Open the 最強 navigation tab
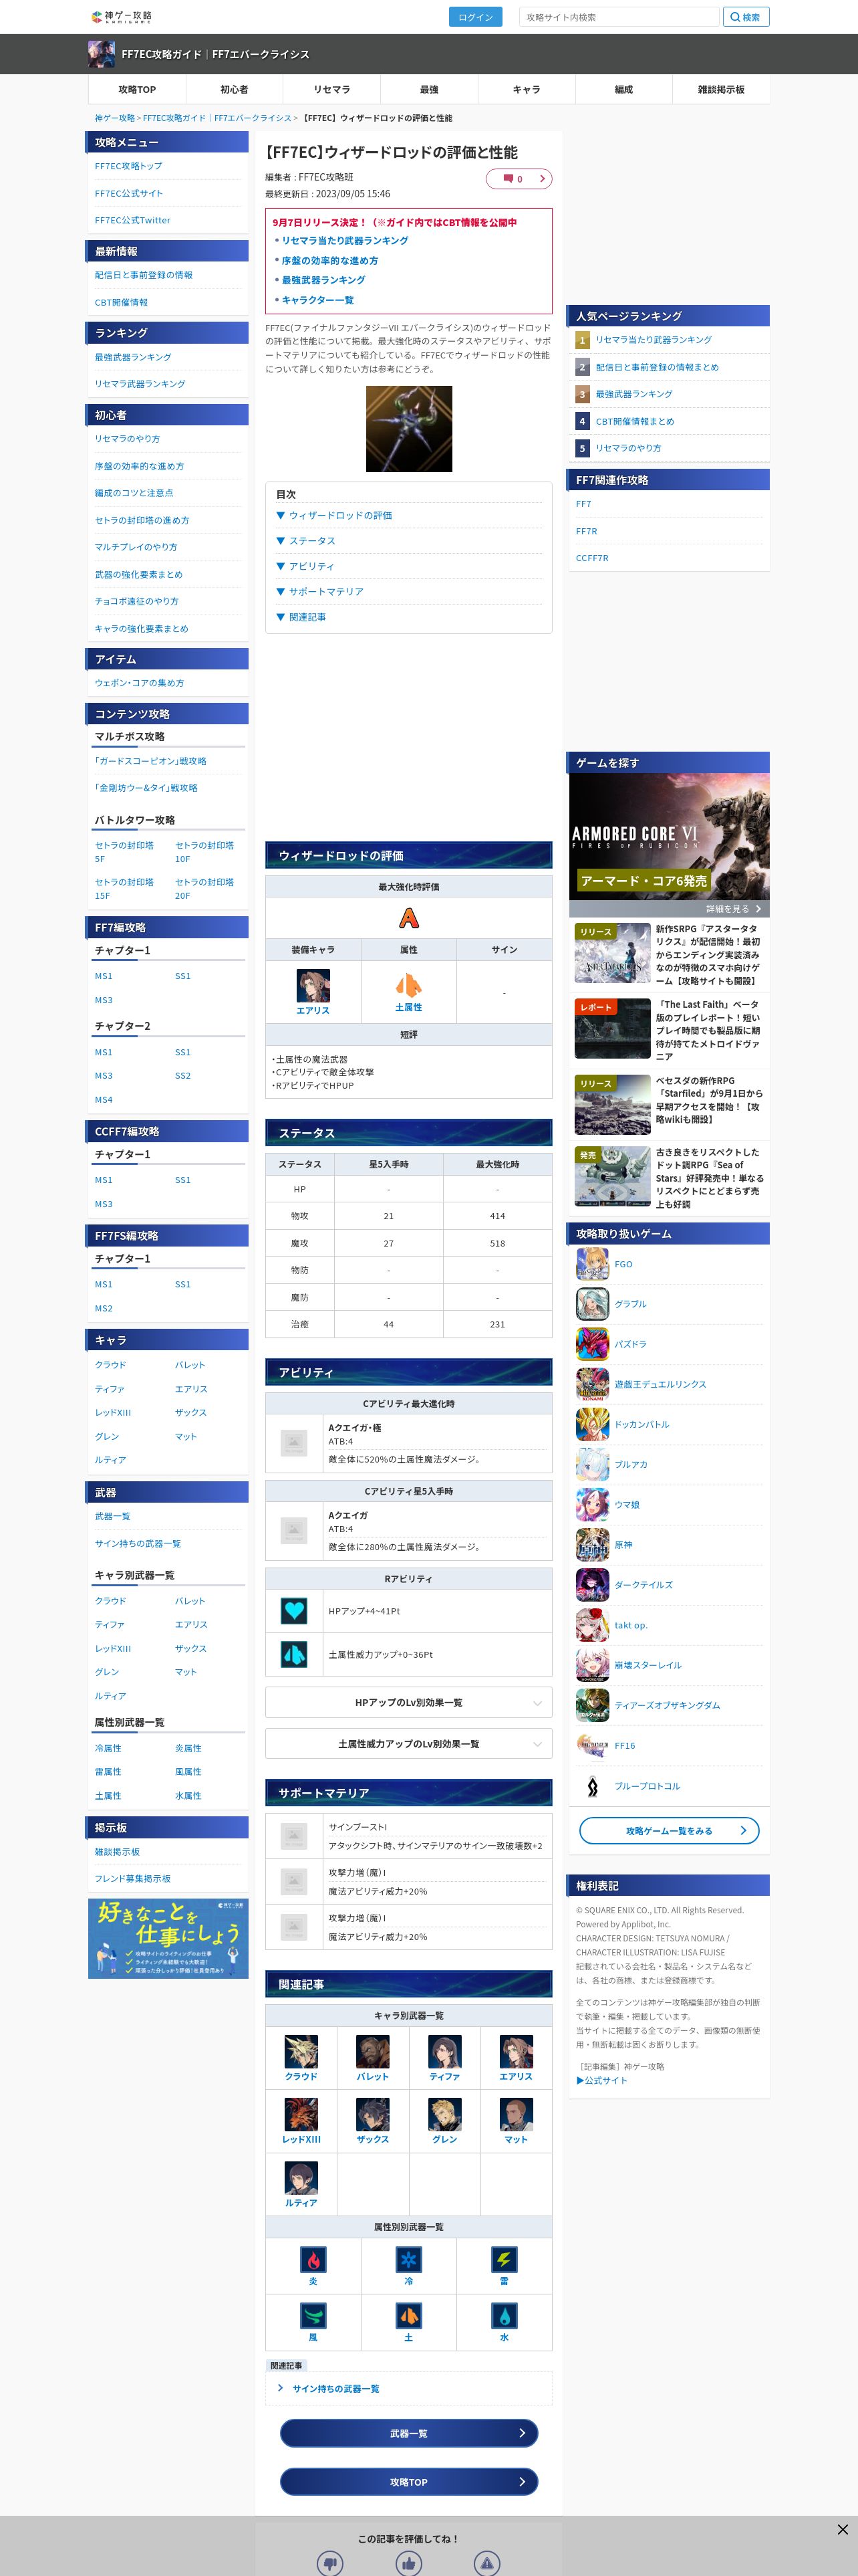This screenshot has height=2576, width=858. coord(430,89)
